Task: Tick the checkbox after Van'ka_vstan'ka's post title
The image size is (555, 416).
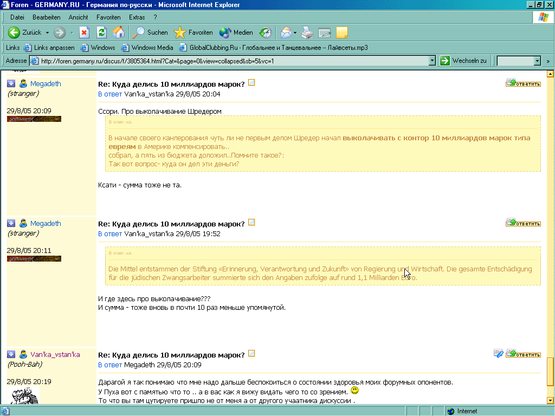Action: (251, 353)
